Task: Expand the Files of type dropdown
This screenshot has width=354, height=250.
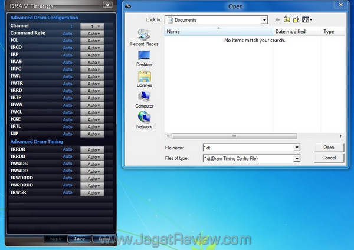Action: 297,159
